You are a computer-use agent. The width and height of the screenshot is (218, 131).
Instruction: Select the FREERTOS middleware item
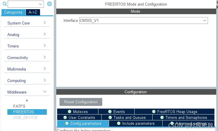tap(27, 112)
